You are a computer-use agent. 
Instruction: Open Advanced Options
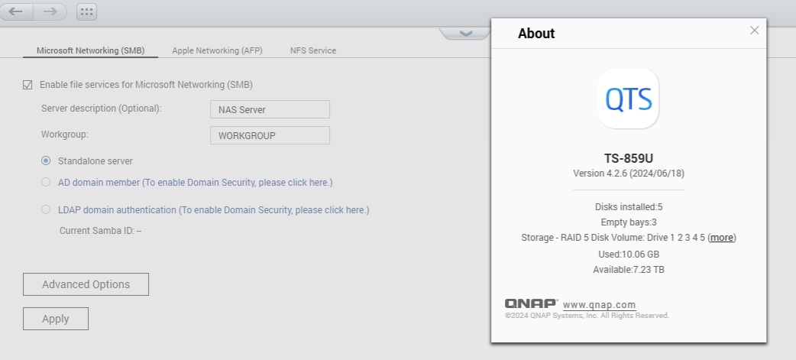point(86,284)
